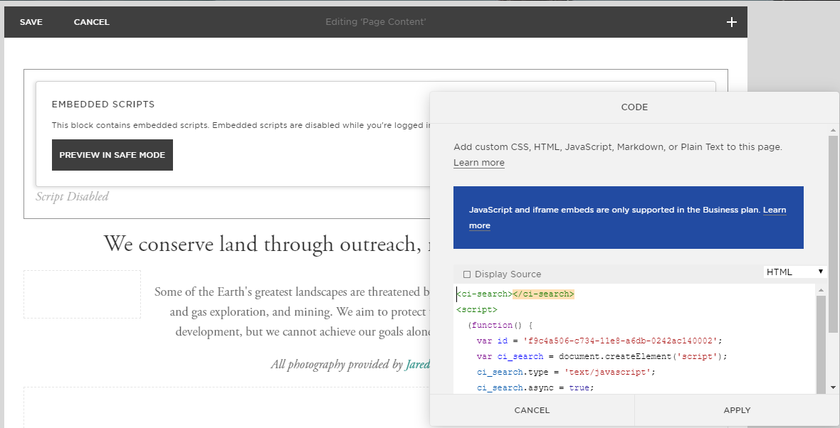Click the 'Editing Page Content' title bar label
Screen dimensions: 840x428
point(375,21)
